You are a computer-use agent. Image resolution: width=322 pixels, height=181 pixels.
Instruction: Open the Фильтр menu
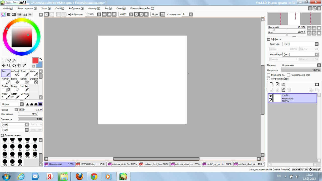click(x=94, y=8)
